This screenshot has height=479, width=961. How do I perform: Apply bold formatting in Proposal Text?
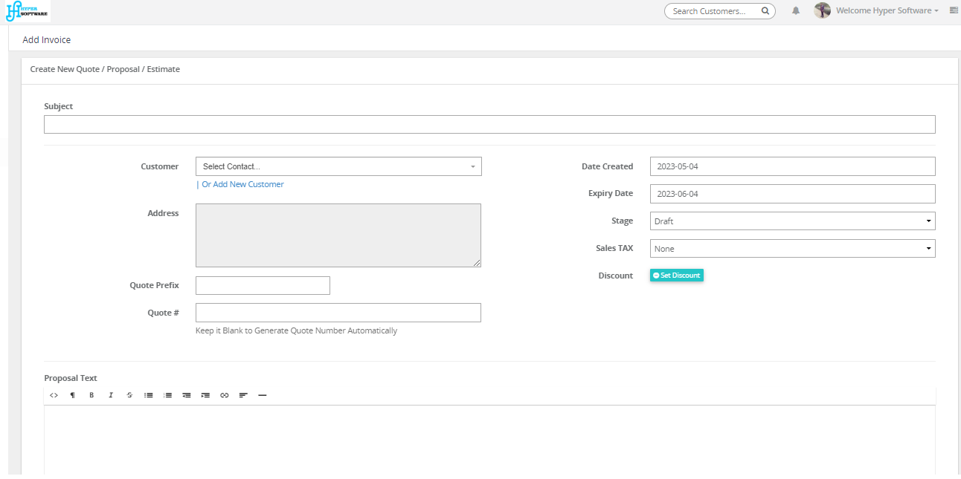[x=91, y=395]
